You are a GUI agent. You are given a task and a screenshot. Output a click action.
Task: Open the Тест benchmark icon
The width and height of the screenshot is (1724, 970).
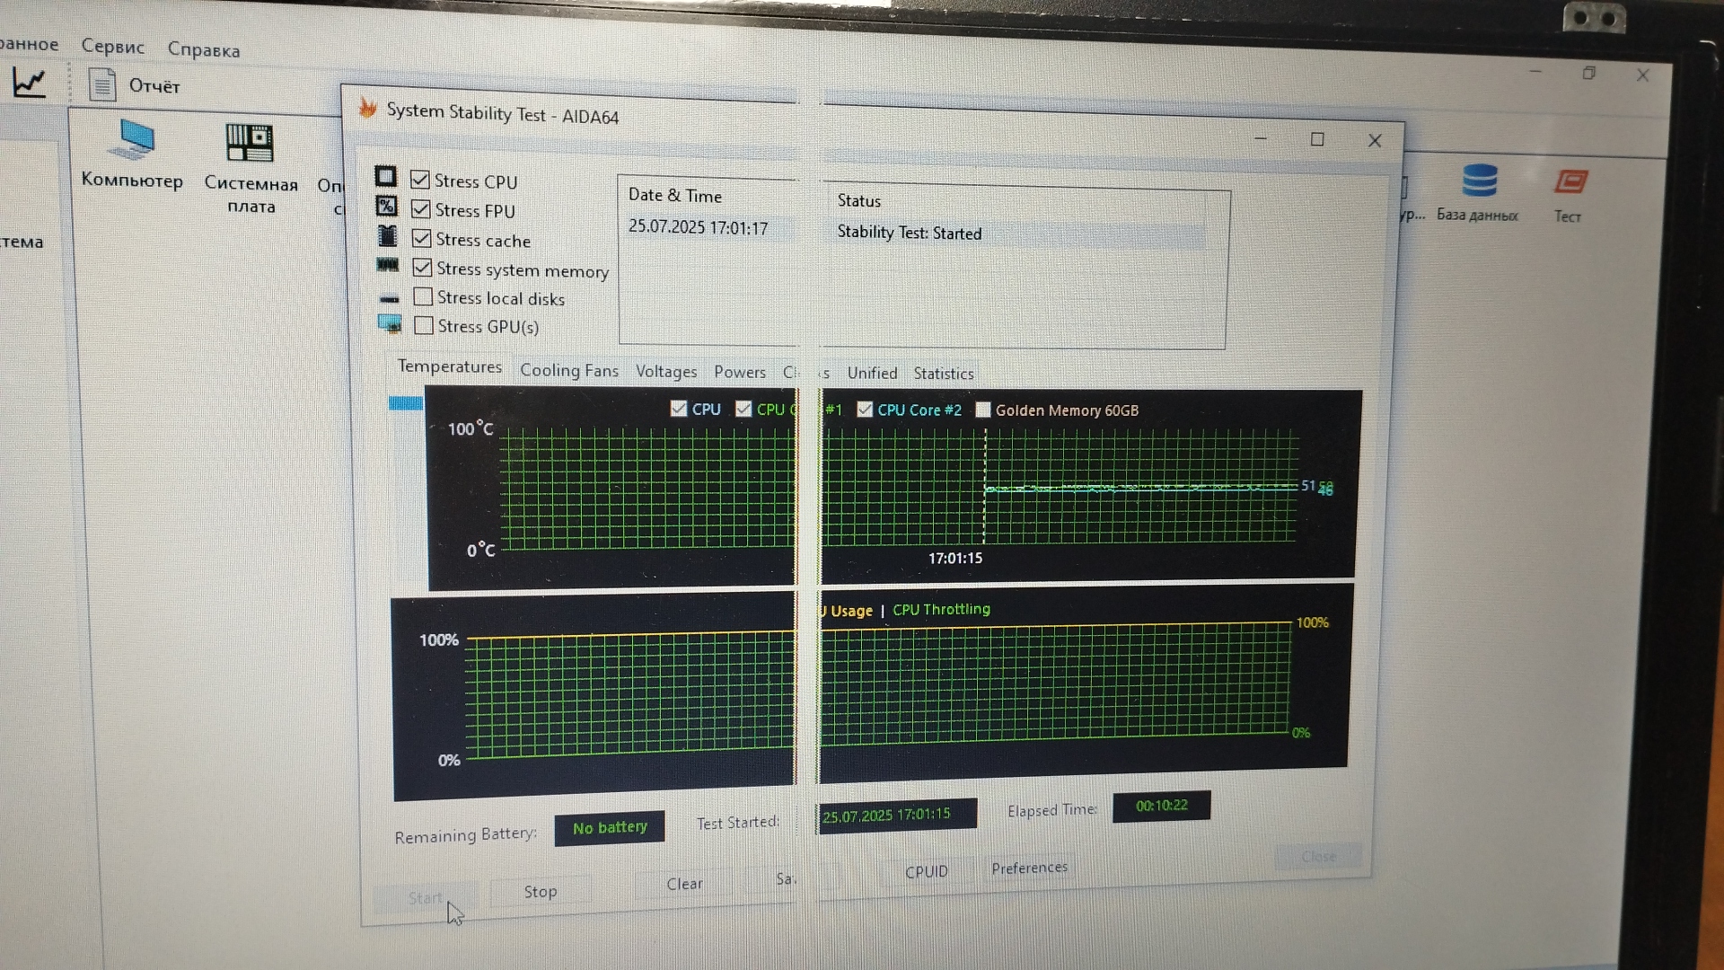pos(1570,183)
